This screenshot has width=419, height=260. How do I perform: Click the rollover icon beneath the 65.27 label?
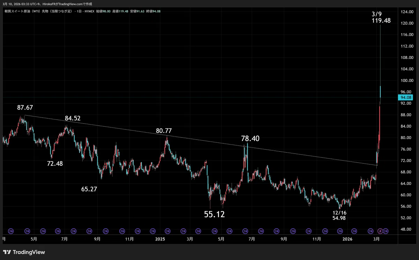[89, 231]
